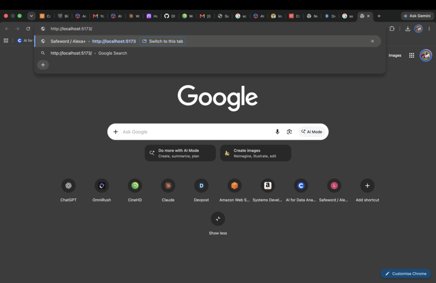This screenshot has width=436, height=283.
Task: Click the Ask Gemini button
Action: tap(417, 16)
